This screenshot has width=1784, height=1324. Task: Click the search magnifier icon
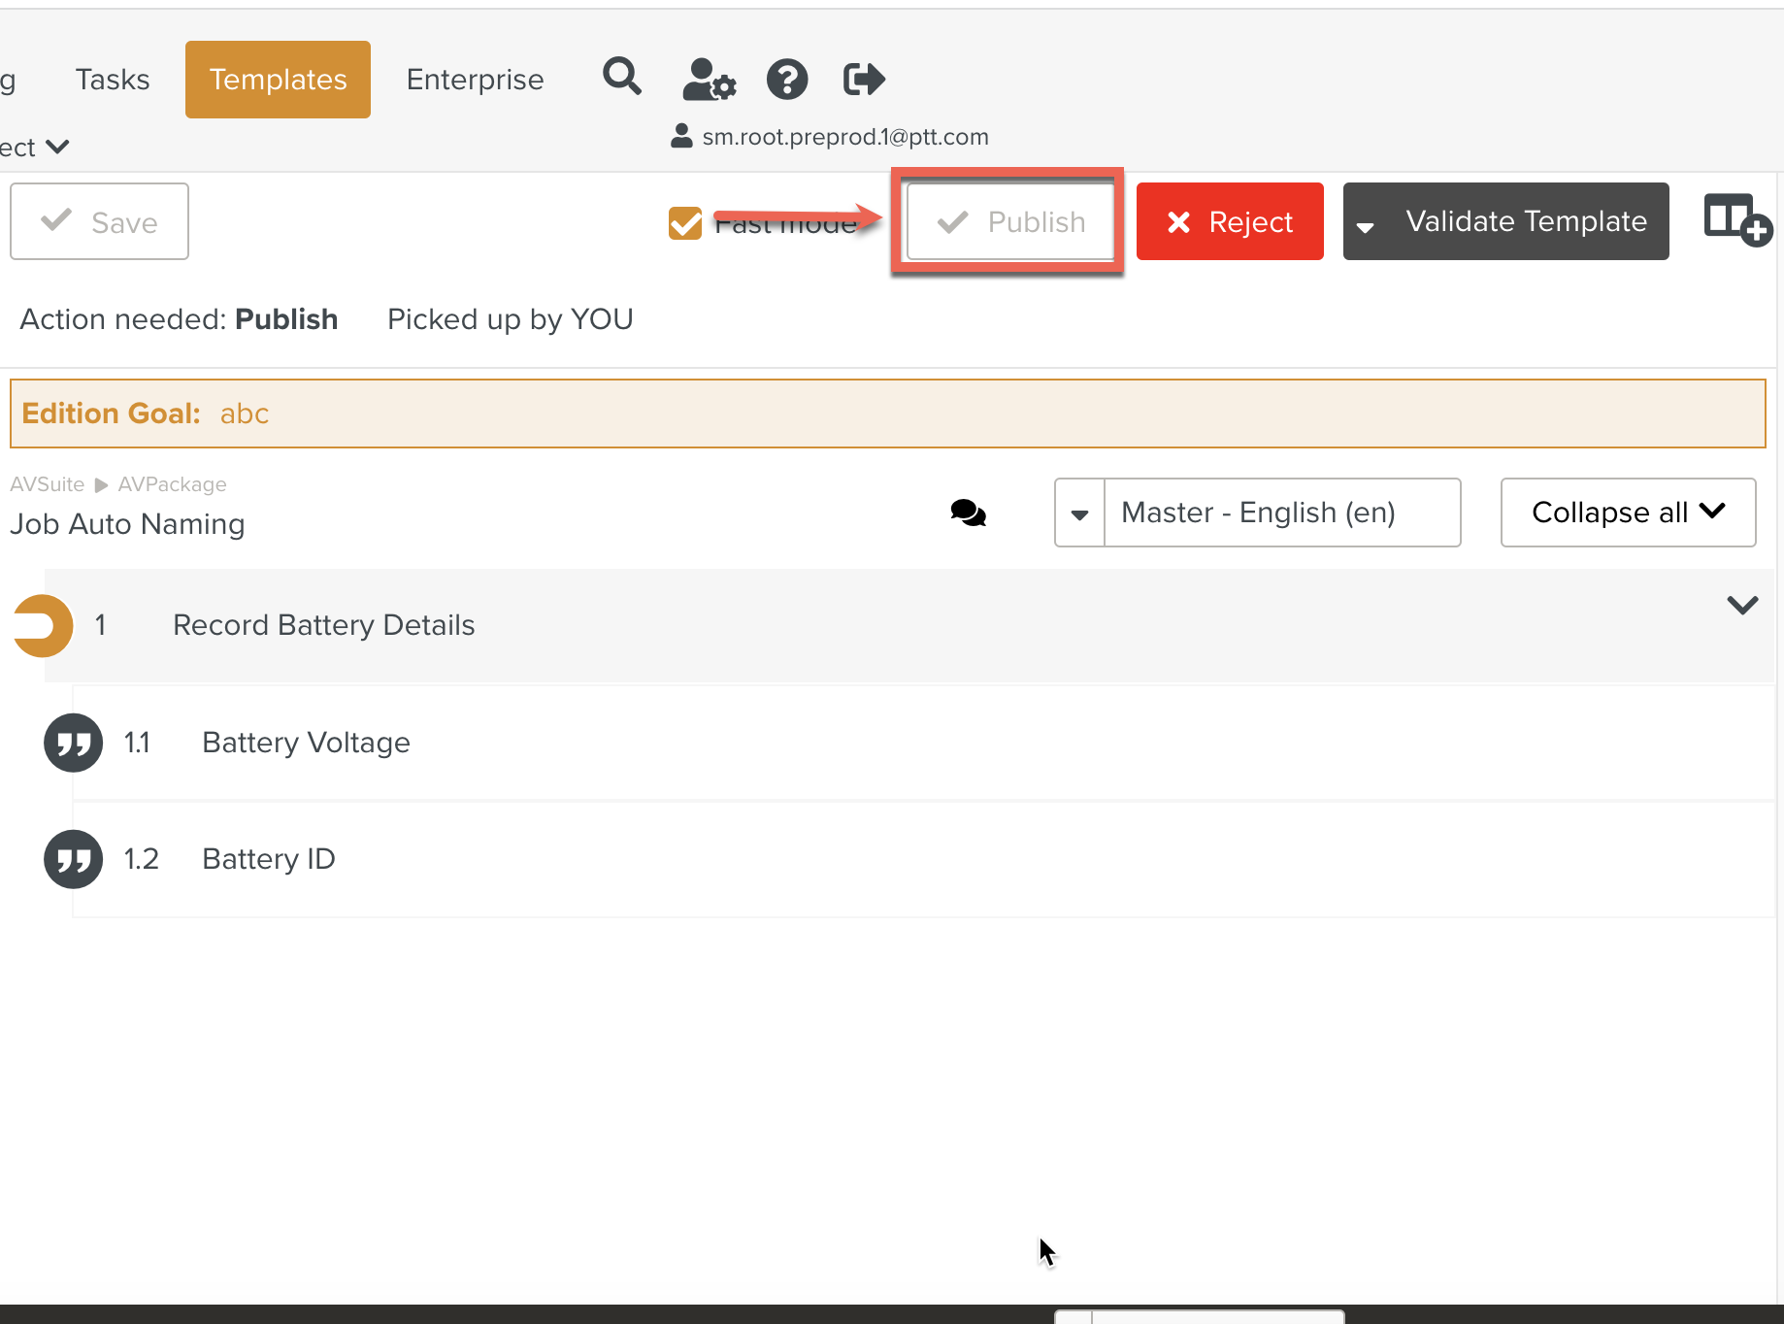(621, 77)
